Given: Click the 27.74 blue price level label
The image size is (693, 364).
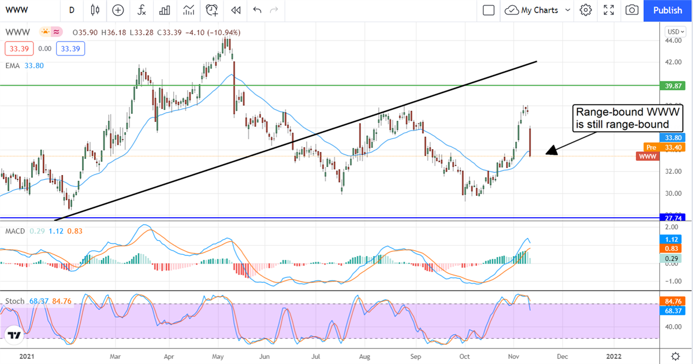Looking at the screenshot, I should coord(673,218).
